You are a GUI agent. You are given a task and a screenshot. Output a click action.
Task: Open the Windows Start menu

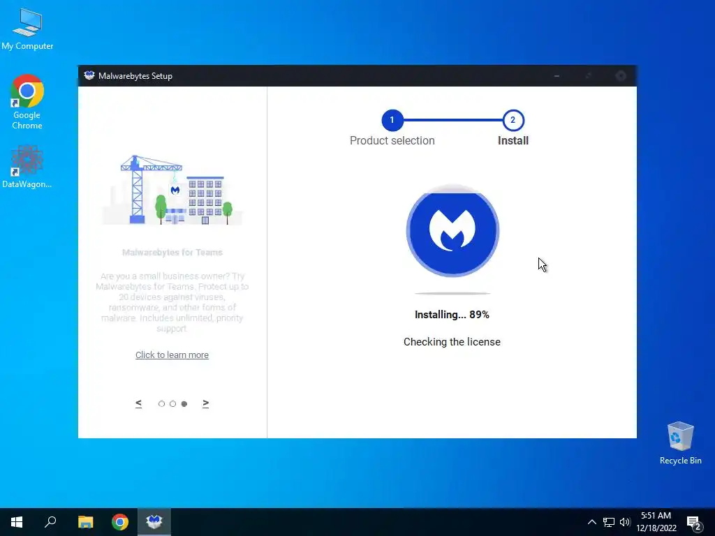(x=17, y=522)
